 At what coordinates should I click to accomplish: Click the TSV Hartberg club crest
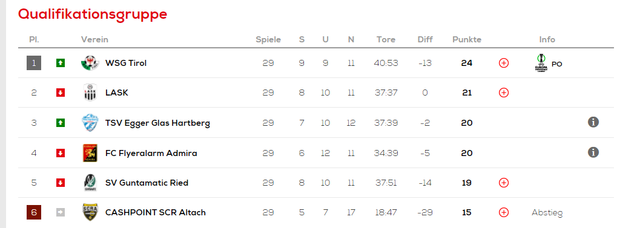pyautogui.click(x=90, y=123)
